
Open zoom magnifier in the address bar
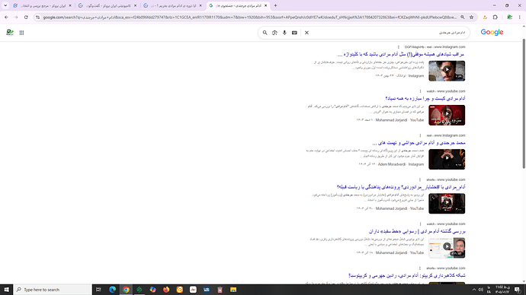[x=462, y=17]
